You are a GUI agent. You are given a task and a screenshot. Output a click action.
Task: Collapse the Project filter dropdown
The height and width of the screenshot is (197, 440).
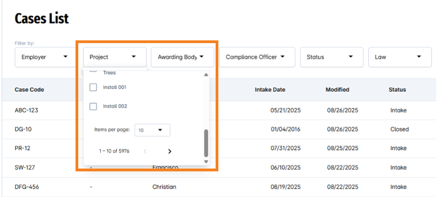tap(115, 57)
